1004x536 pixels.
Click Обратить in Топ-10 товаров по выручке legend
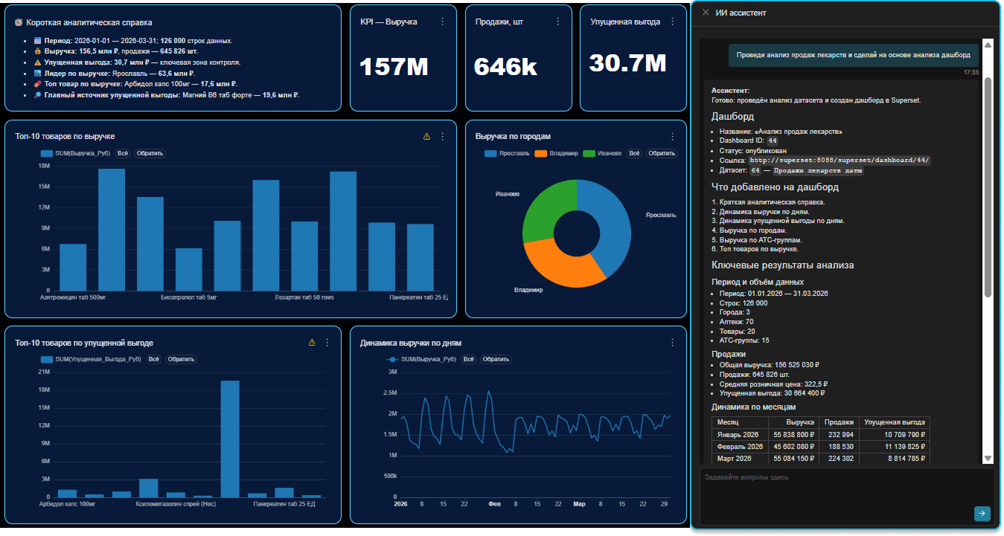click(x=150, y=153)
